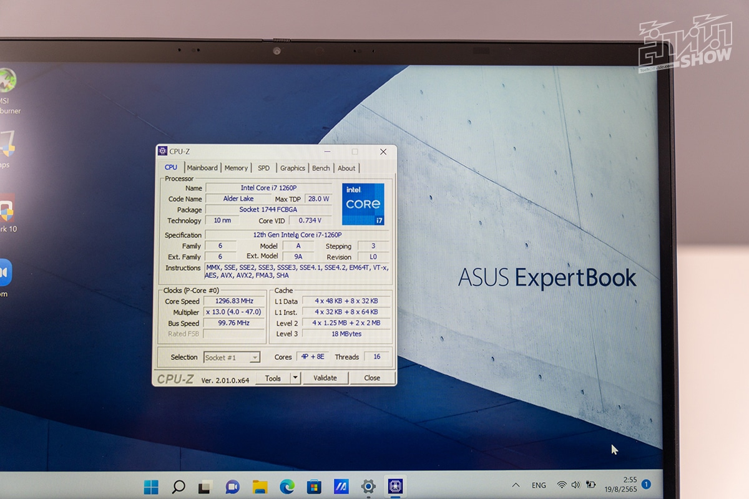
Task: Open Microsoft Store taskbar icon
Action: pyautogui.click(x=314, y=487)
